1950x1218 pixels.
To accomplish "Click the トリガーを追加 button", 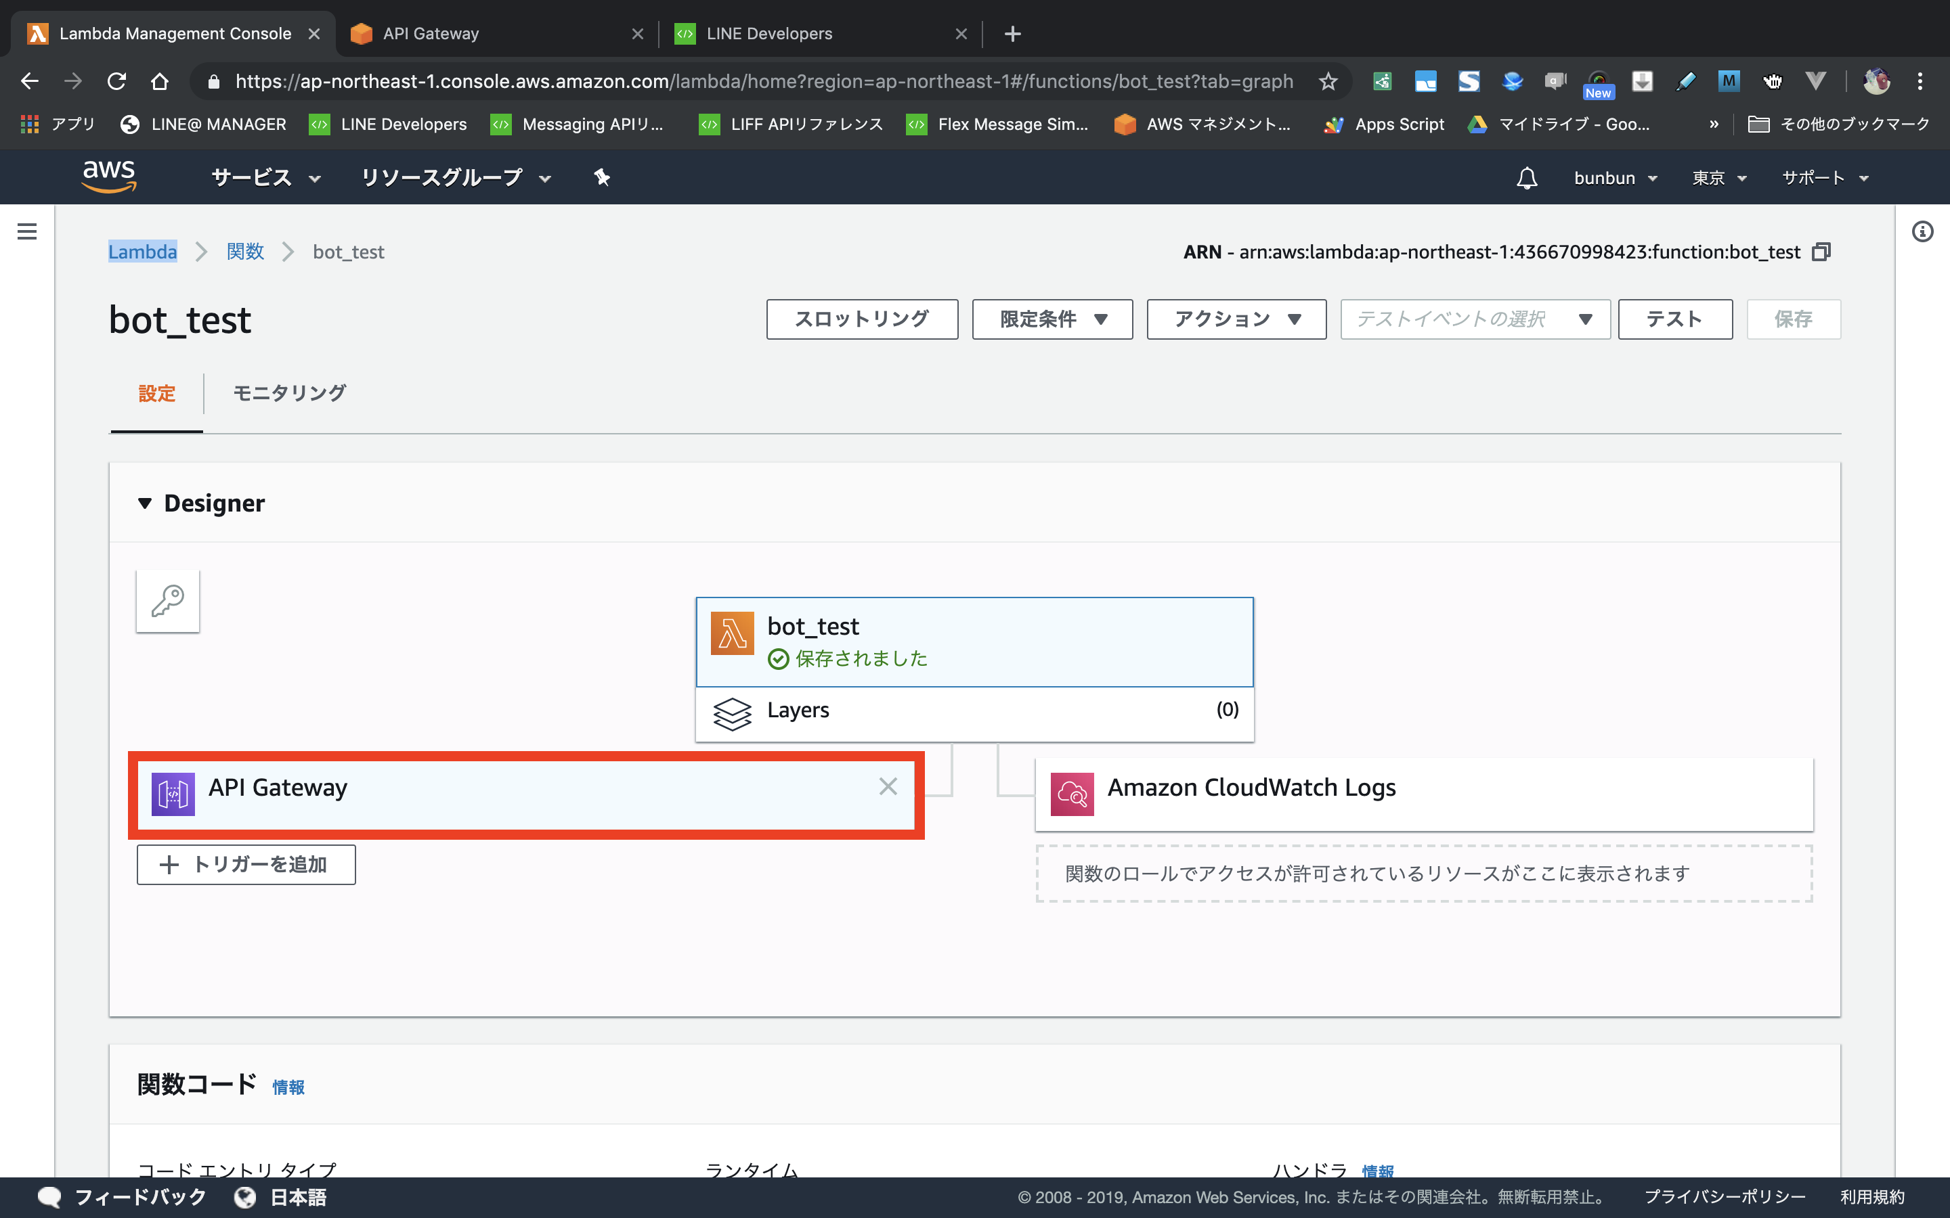I will (x=246, y=864).
